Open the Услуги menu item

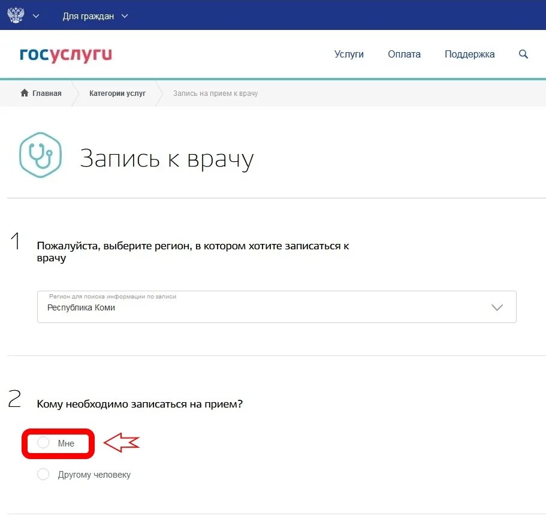click(349, 55)
